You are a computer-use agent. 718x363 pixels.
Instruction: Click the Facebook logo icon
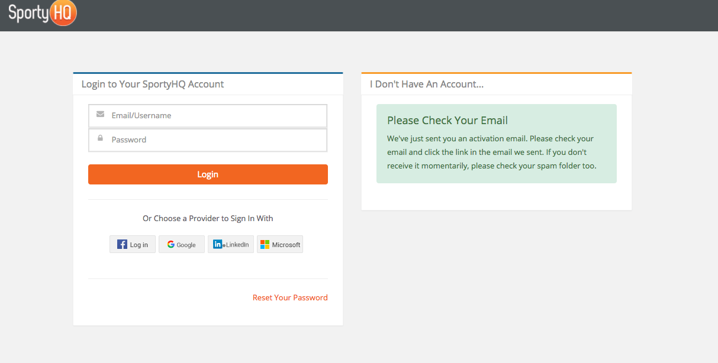(x=122, y=244)
